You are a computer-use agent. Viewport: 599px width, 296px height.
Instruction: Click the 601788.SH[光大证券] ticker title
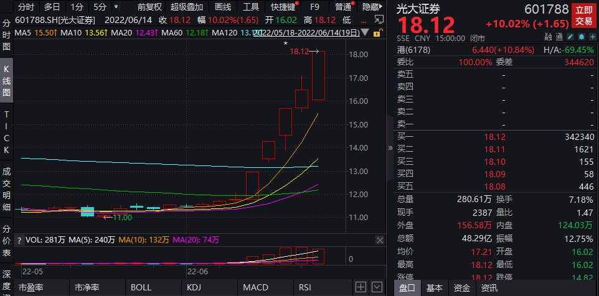tap(55, 21)
